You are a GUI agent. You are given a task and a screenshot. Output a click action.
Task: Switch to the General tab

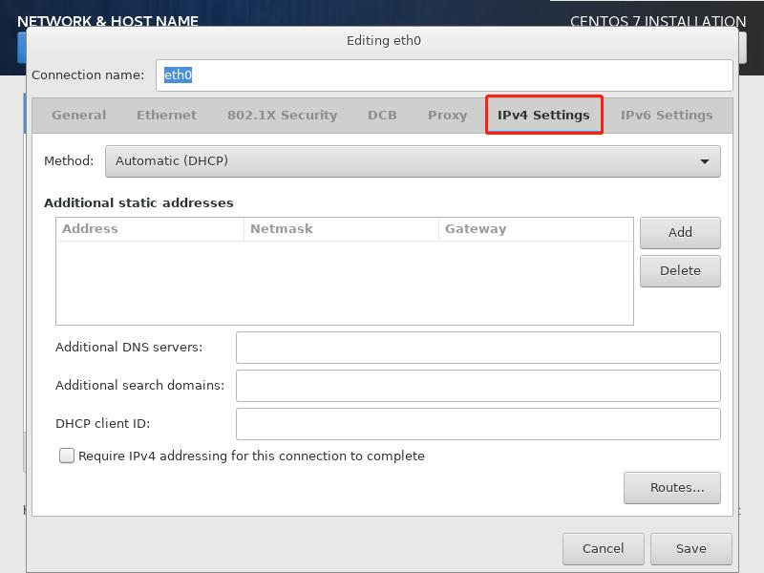[78, 115]
